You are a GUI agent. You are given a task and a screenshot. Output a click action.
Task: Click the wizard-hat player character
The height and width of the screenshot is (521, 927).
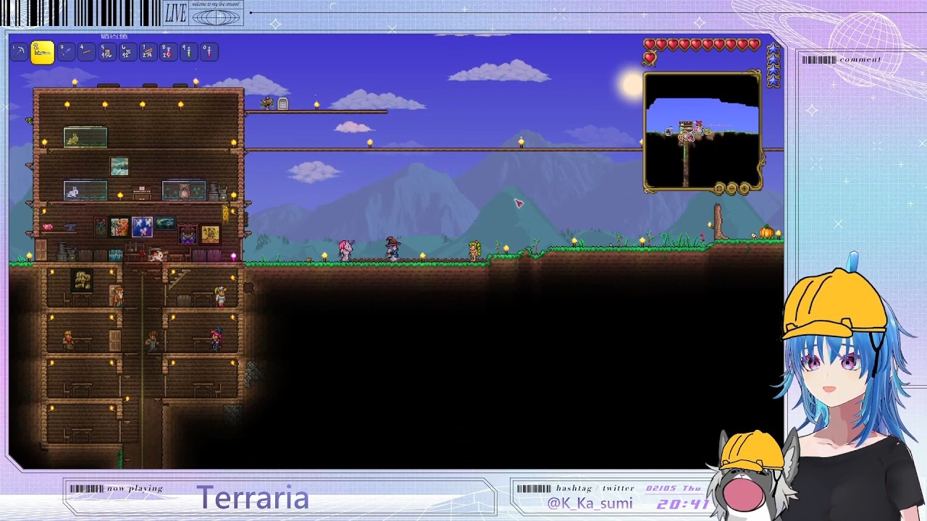point(392,248)
